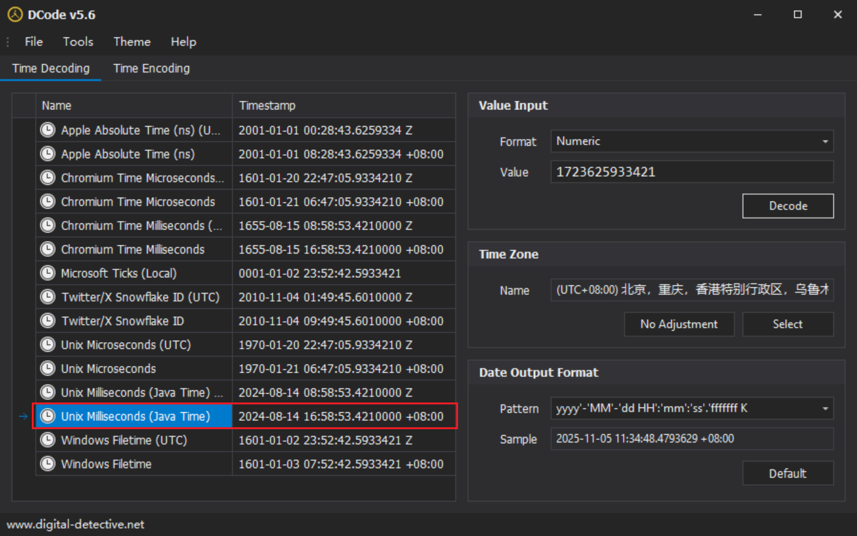Screen dimensions: 857x536
Task: Click clock icon for Apple Absolute Time (ns)
Action: tap(48, 154)
